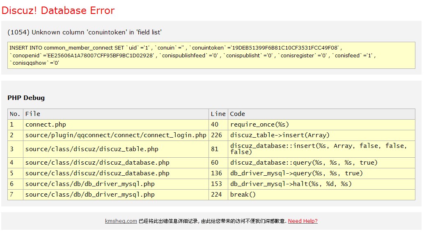This screenshot has width=447, height=247.
Task: Click the Chinese apology text in footer
Action: point(212,221)
